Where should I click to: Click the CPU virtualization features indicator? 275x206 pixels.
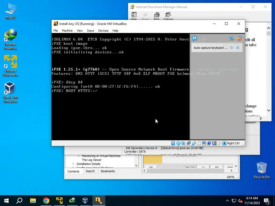(214, 143)
